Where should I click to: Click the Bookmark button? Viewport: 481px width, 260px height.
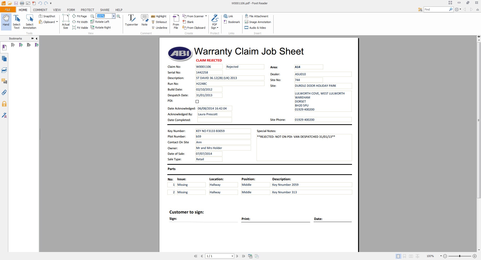pos(232,22)
